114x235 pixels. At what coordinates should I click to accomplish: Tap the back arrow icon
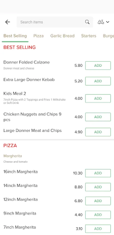point(8,22)
